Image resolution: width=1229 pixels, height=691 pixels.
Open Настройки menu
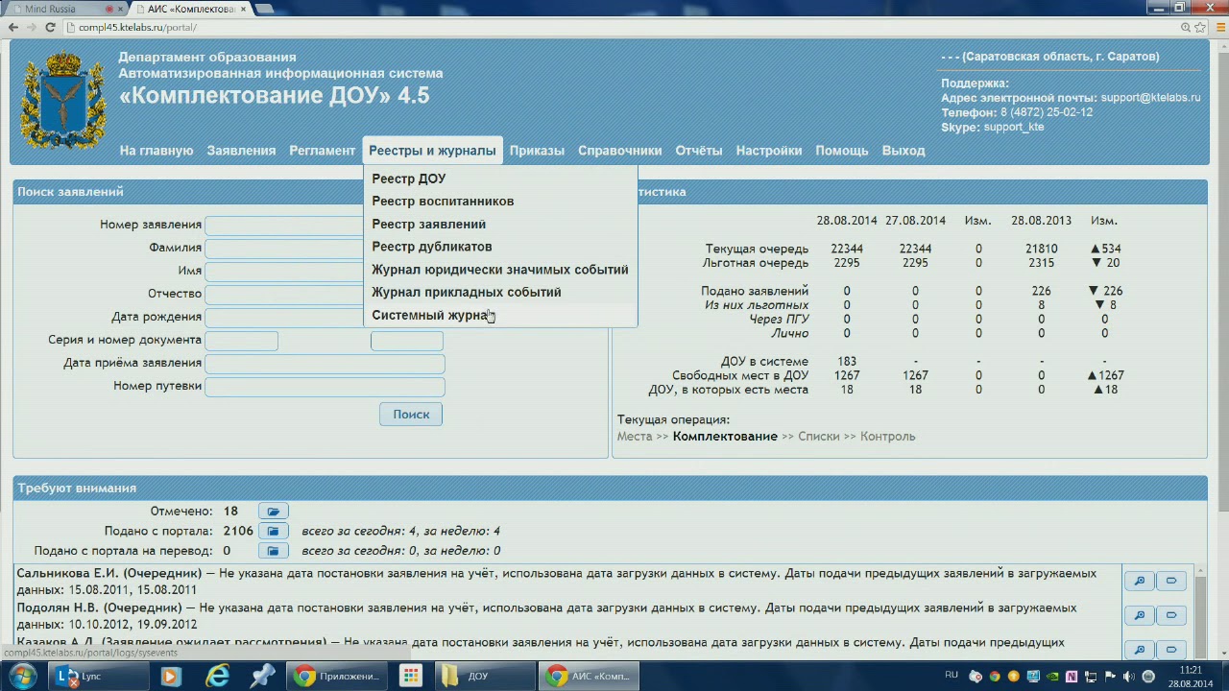(769, 151)
